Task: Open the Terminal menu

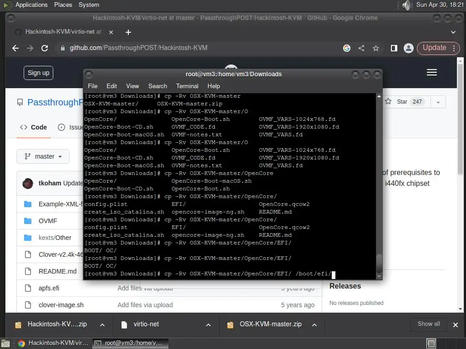Action: 187,86
